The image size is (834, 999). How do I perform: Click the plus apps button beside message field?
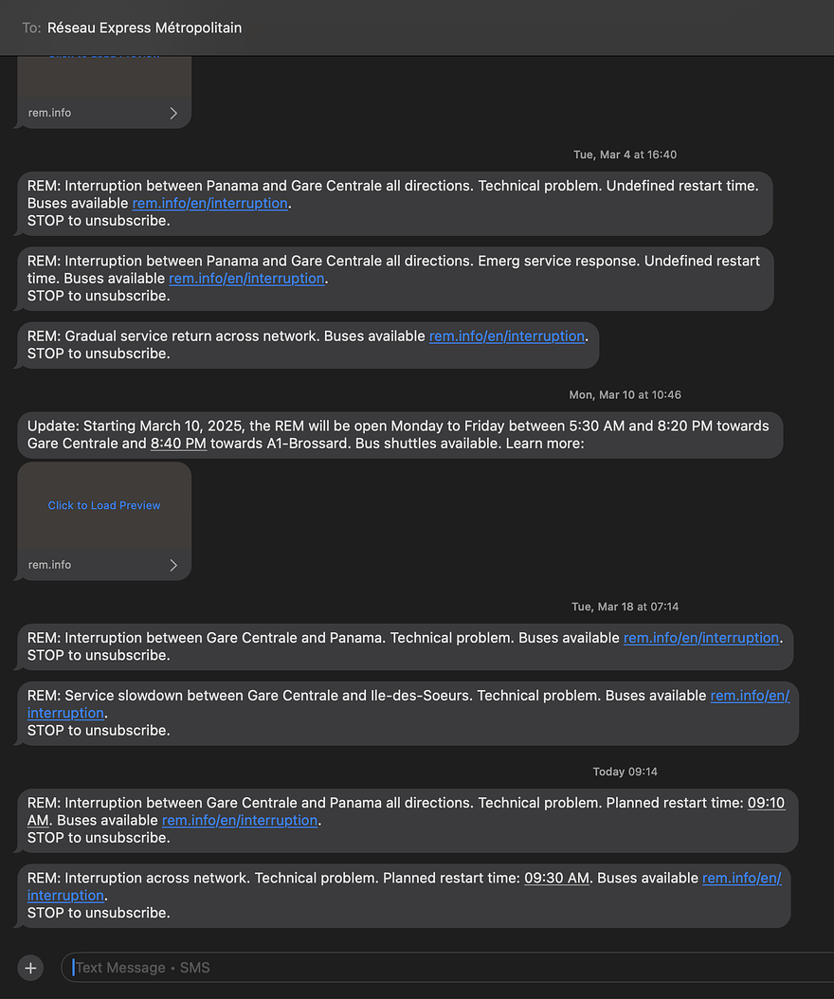(30, 968)
